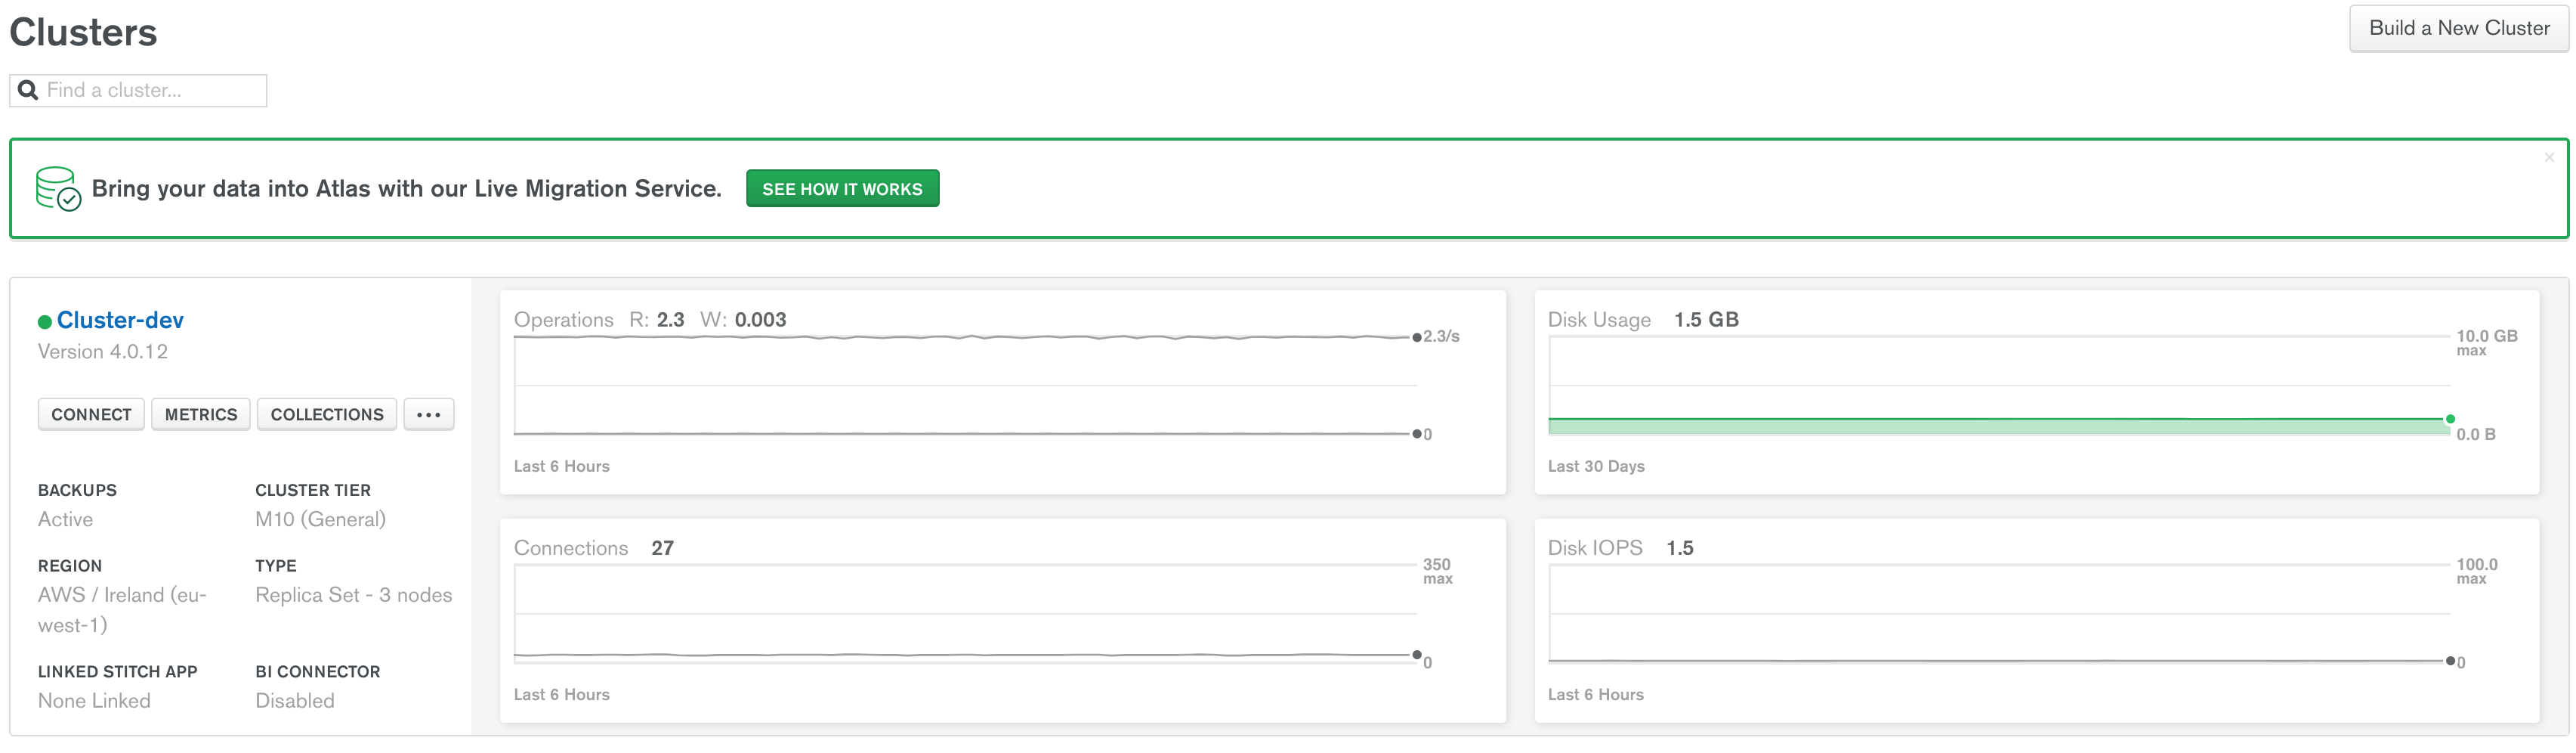Browse Collections of Cluster-dev
The image size is (2576, 753).
[327, 414]
